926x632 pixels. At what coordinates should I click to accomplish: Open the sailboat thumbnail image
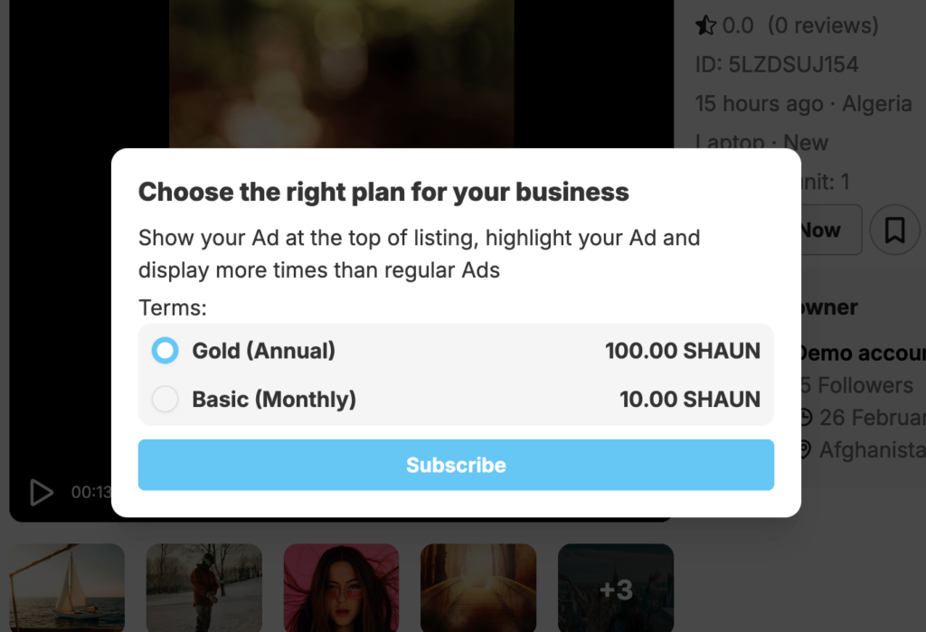click(67, 586)
